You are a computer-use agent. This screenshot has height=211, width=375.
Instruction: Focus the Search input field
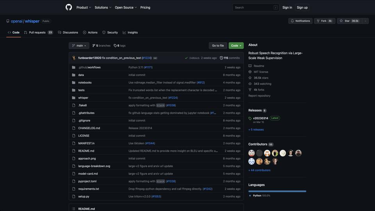tap(254, 7)
